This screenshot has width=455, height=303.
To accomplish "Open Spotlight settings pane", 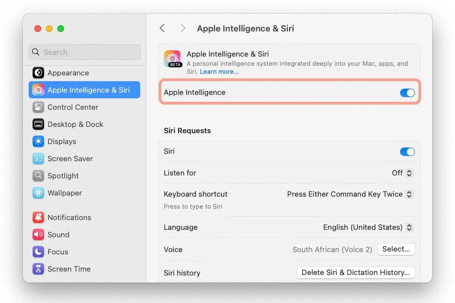I will pos(85,176).
